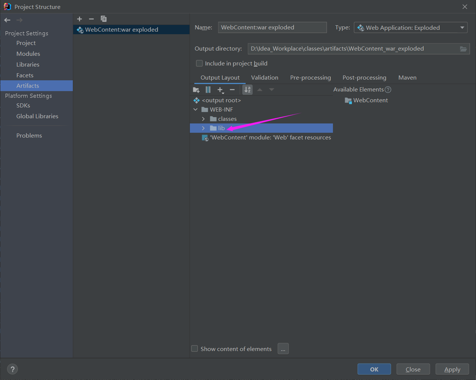The width and height of the screenshot is (476, 380).
Task: Click the OK button
Action: 374,369
